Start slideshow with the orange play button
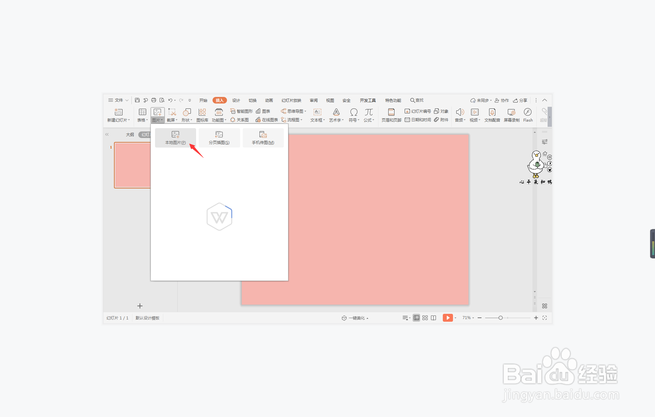 [448, 318]
